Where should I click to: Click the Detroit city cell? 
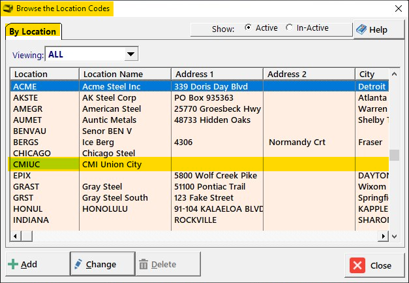pos(372,86)
